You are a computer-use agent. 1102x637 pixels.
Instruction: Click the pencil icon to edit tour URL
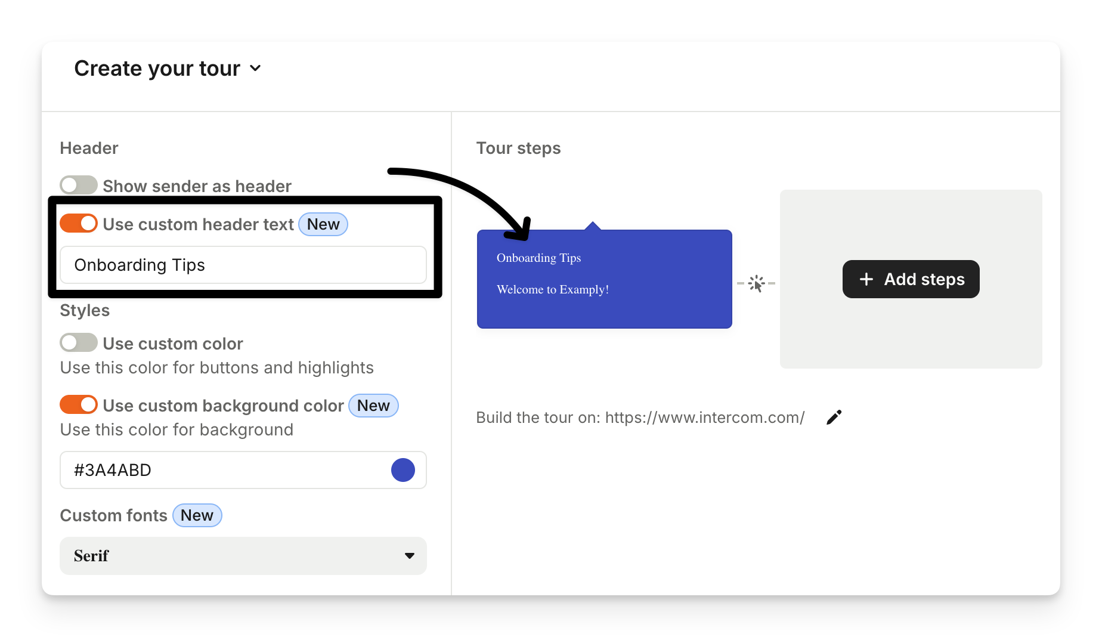coord(833,417)
